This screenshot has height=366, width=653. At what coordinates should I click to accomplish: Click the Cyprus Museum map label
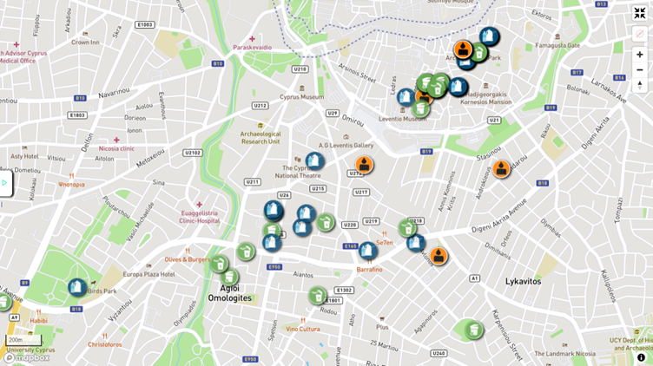(x=301, y=97)
